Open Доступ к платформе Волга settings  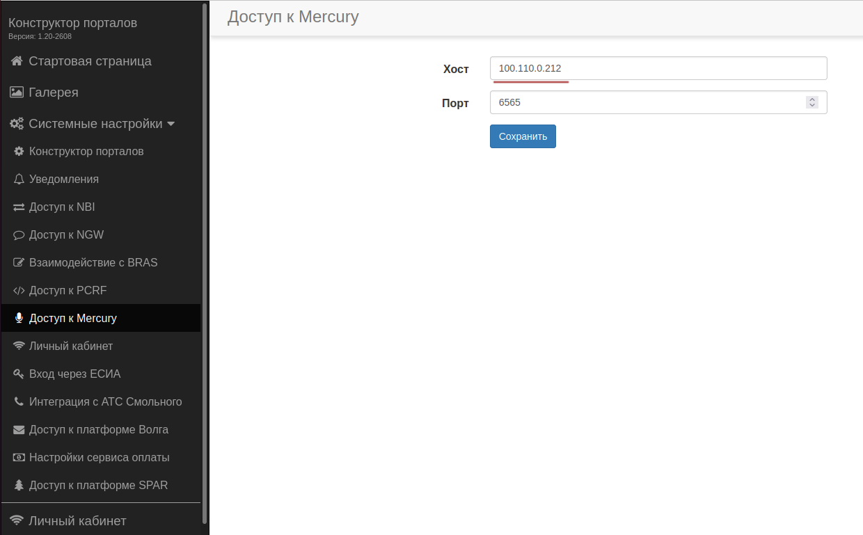coord(99,429)
